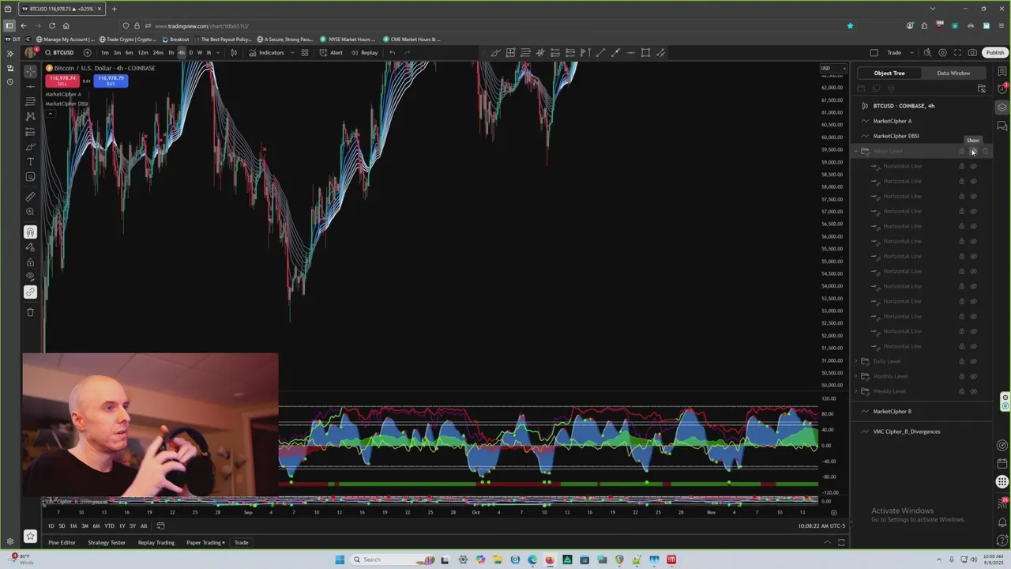Click the blue BUY price button
The image size is (1011, 569).
pyautogui.click(x=111, y=80)
